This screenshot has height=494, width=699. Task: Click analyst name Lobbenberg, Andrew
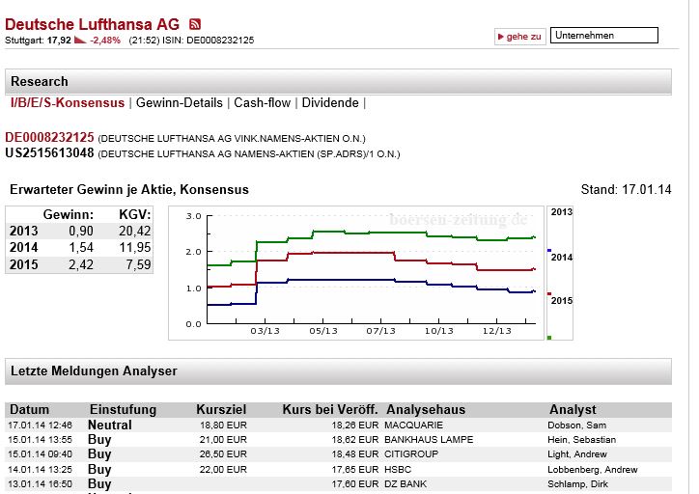pos(593,470)
